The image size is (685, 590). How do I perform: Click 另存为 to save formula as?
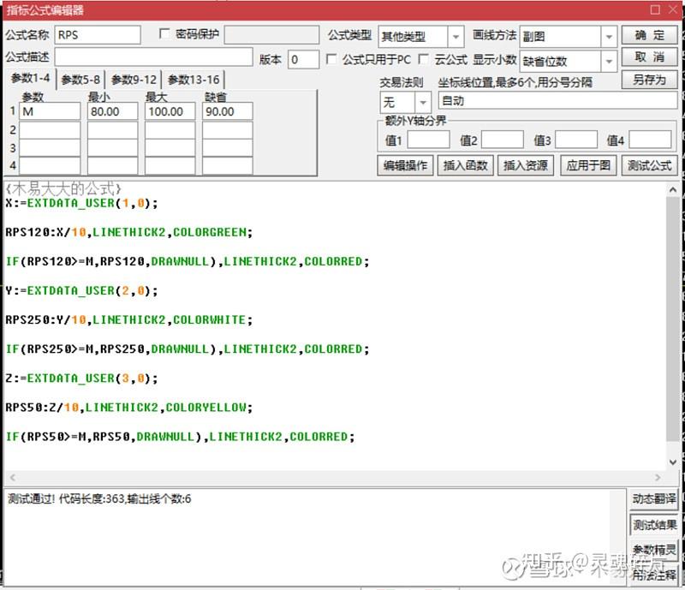[648, 80]
